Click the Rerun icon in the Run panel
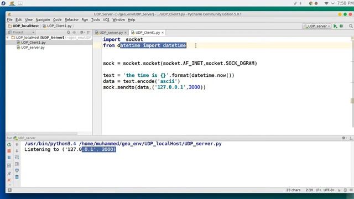354x199 pixels. click(x=9, y=144)
